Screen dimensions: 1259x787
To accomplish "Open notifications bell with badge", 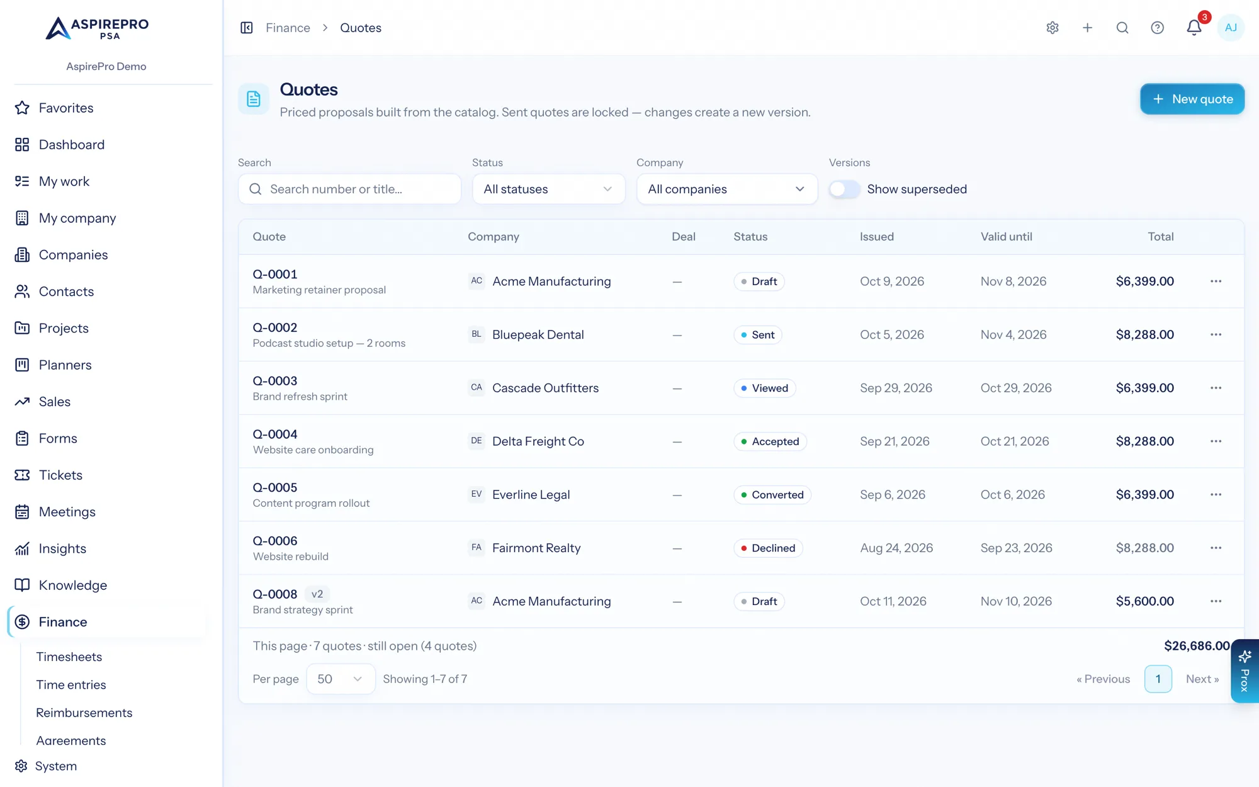I will pyautogui.click(x=1194, y=28).
